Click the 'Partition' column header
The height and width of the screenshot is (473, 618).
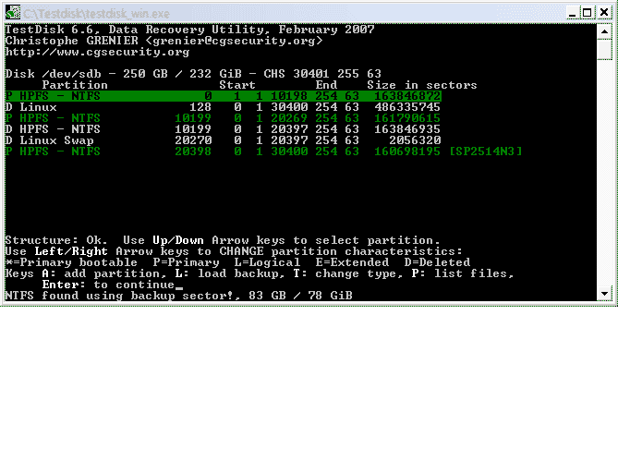[x=75, y=85]
